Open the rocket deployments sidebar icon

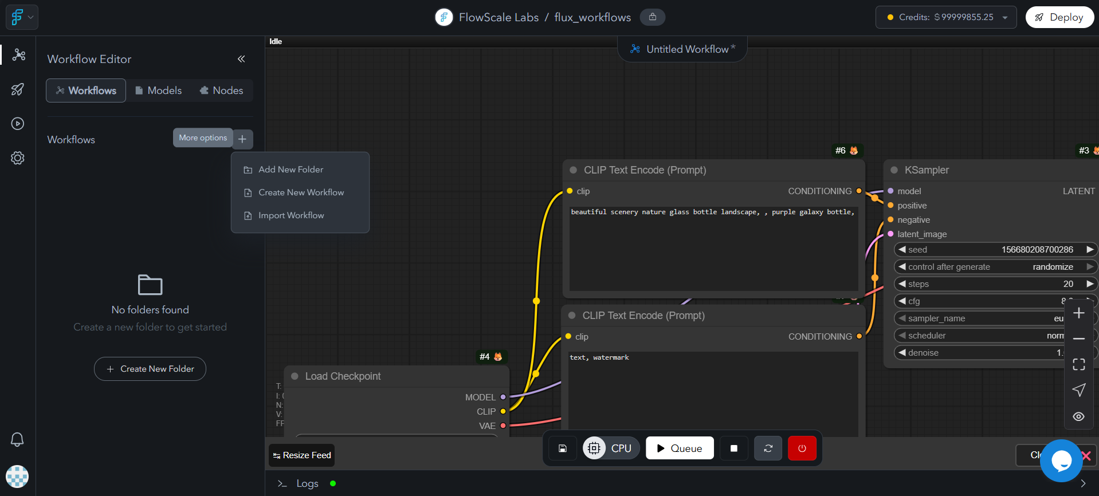tap(18, 89)
